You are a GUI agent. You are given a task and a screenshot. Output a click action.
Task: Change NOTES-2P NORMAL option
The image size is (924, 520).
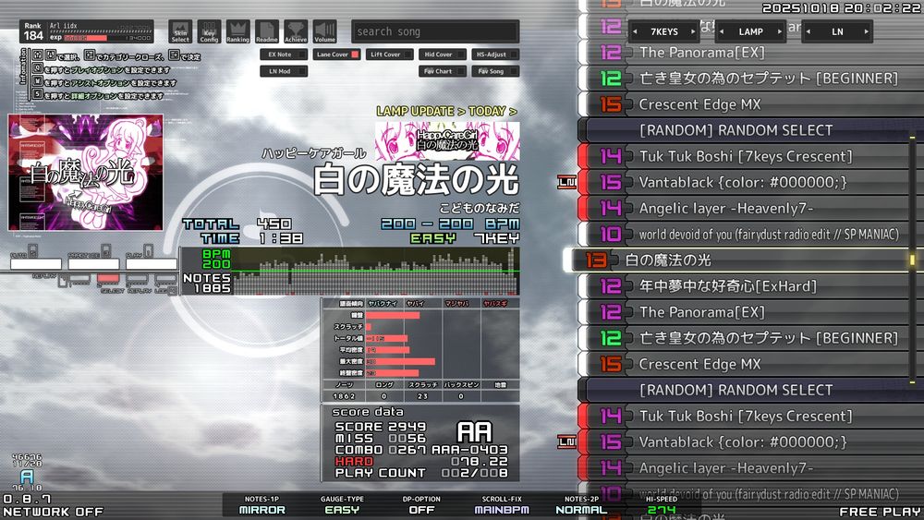(581, 505)
